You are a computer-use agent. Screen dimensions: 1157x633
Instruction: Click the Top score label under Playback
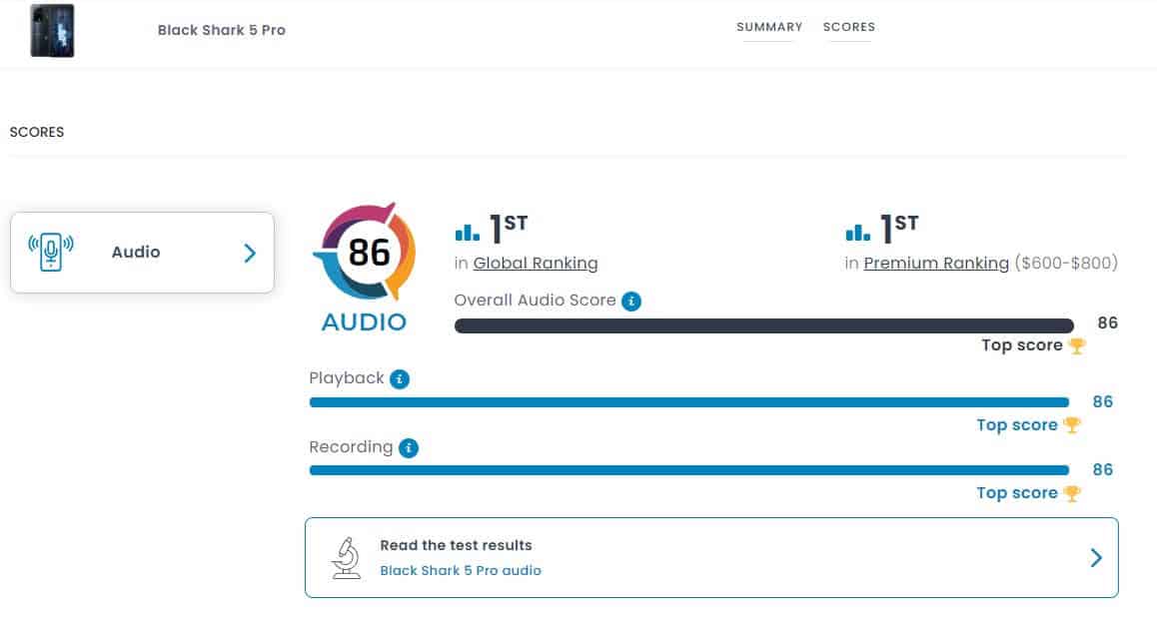coord(1017,425)
